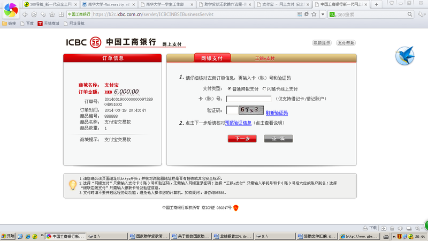
Task: Click the 刷新验证码 link
Action: pos(277,113)
